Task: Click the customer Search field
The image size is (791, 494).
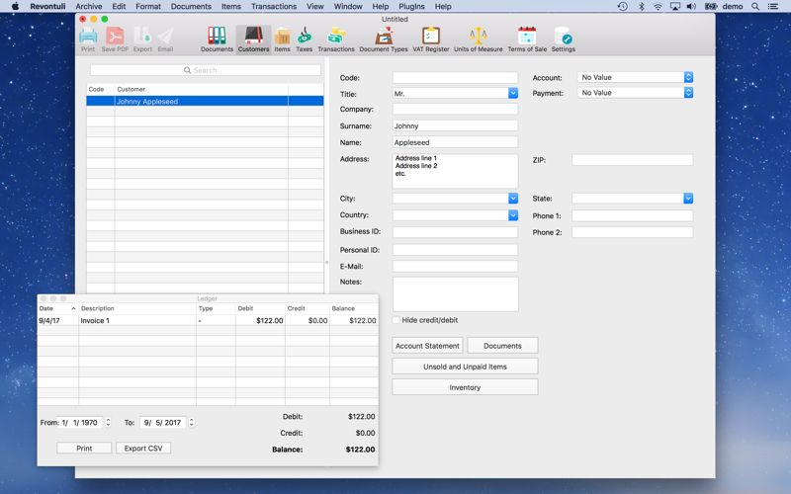Action: (x=206, y=70)
